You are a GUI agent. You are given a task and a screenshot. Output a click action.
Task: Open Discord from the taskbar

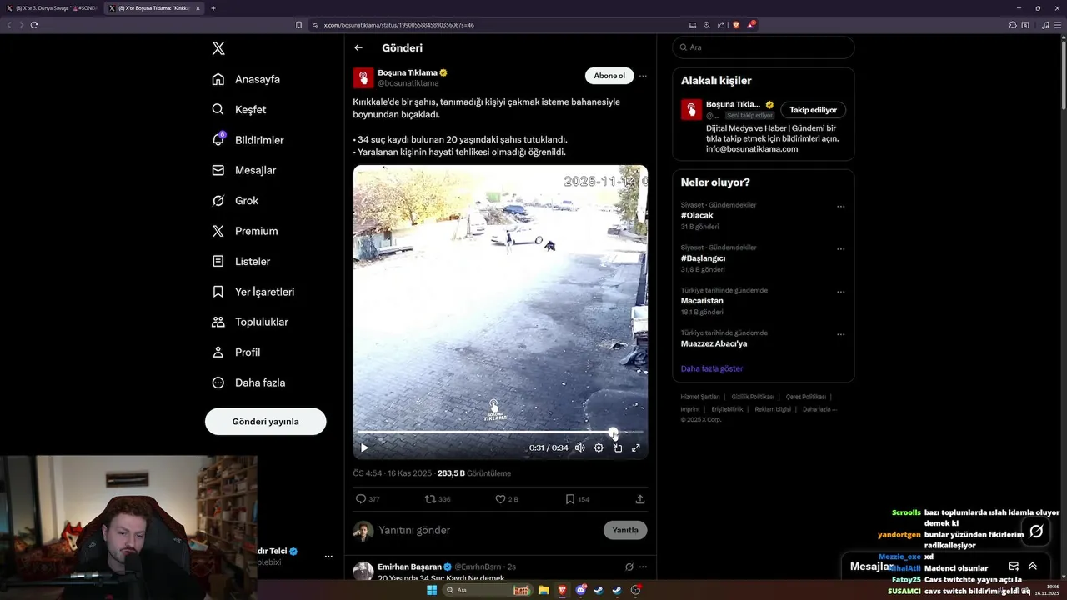click(580, 590)
